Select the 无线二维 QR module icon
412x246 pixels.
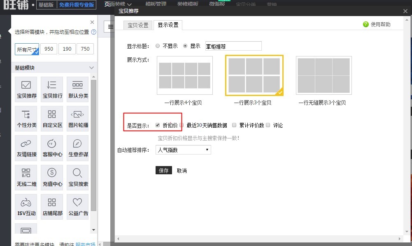[26, 177]
